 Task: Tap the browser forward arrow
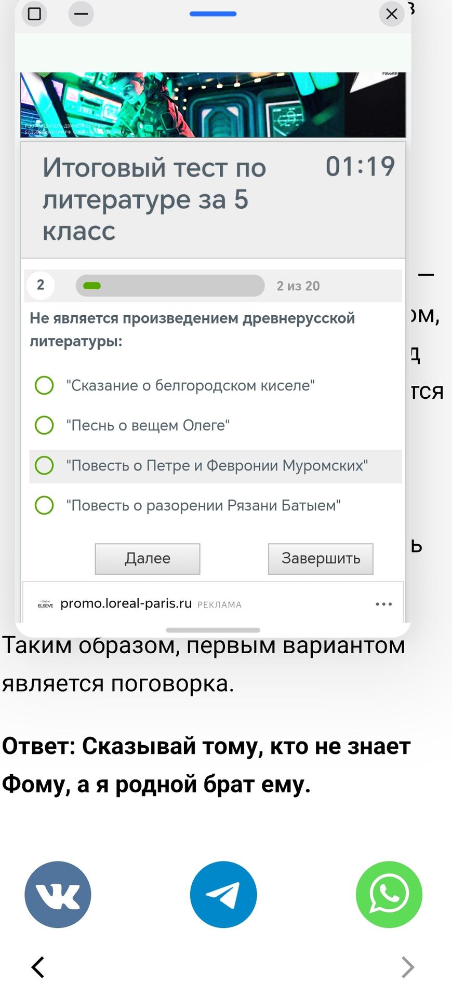click(408, 967)
